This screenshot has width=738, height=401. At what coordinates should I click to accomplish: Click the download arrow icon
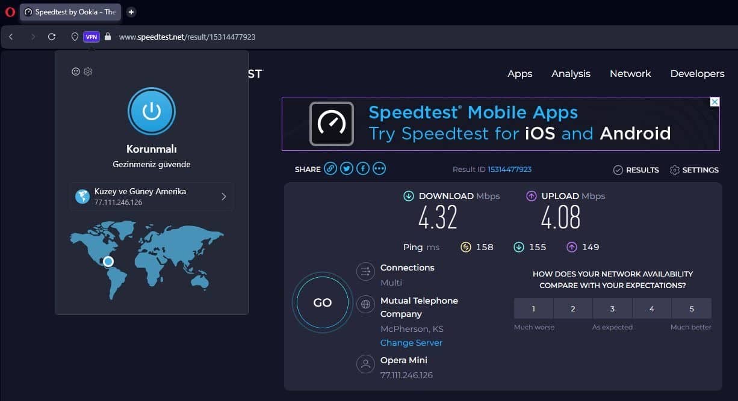click(x=409, y=196)
